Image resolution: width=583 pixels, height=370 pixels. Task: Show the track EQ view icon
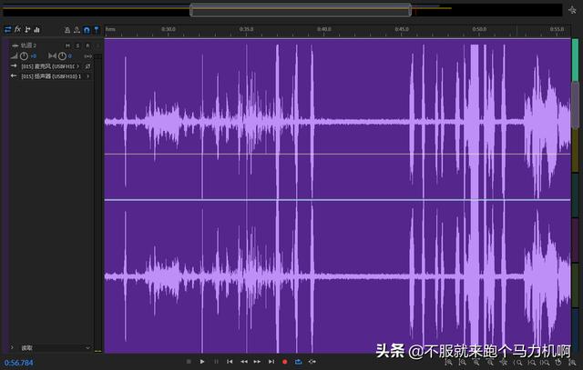(x=36, y=30)
